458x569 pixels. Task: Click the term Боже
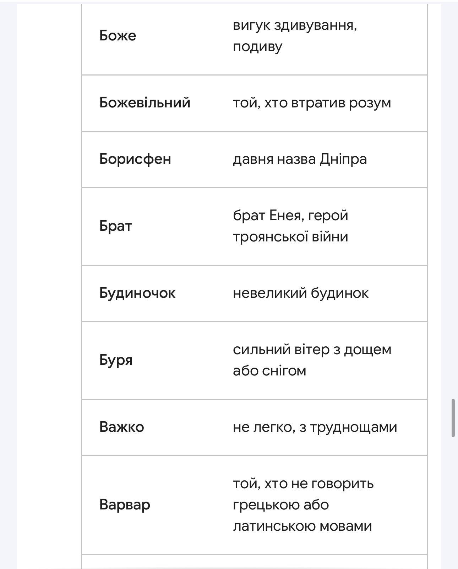pos(118,35)
